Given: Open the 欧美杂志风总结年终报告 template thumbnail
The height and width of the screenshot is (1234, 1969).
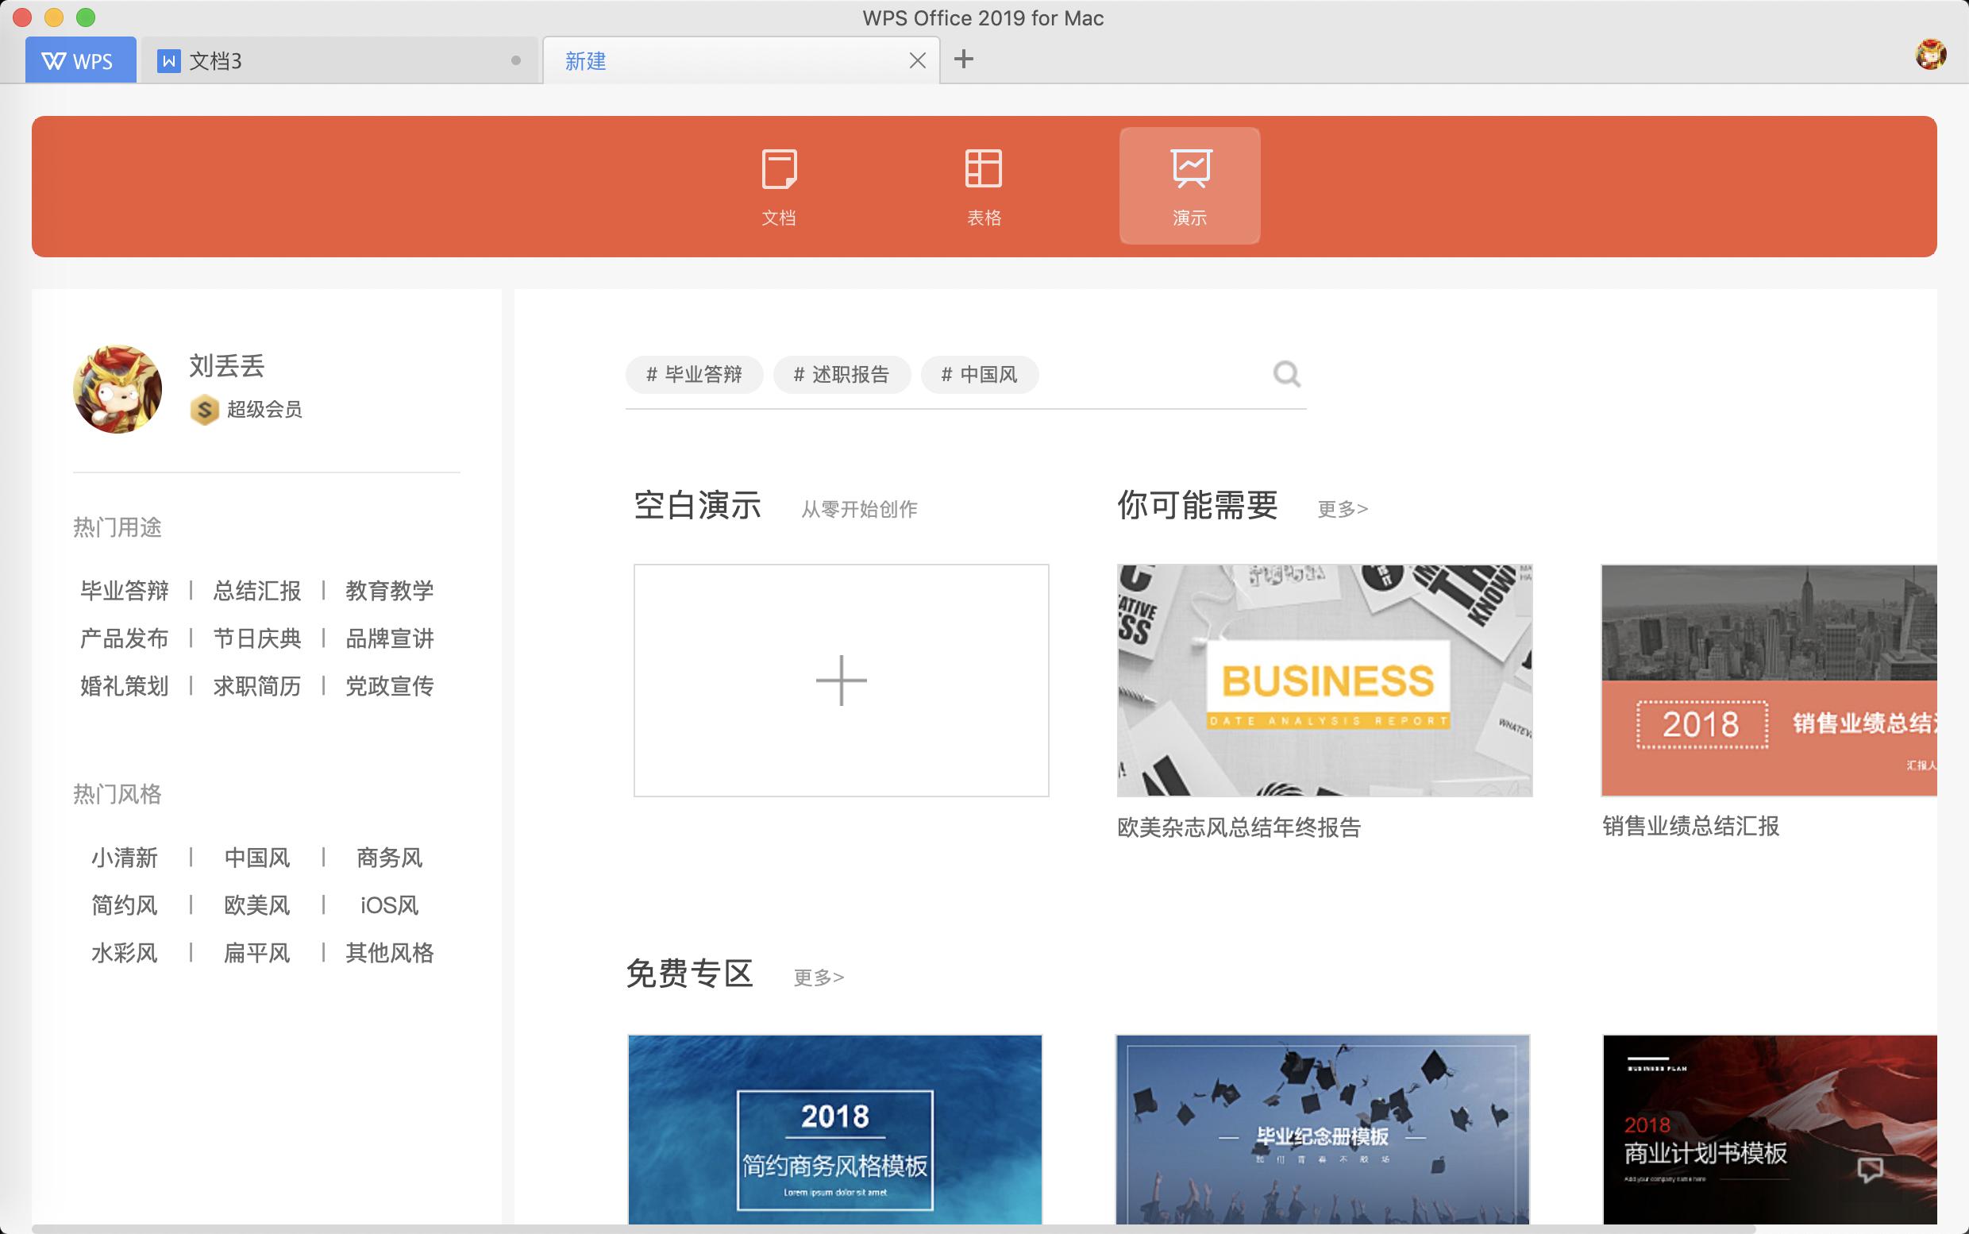Looking at the screenshot, I should click(x=1324, y=680).
